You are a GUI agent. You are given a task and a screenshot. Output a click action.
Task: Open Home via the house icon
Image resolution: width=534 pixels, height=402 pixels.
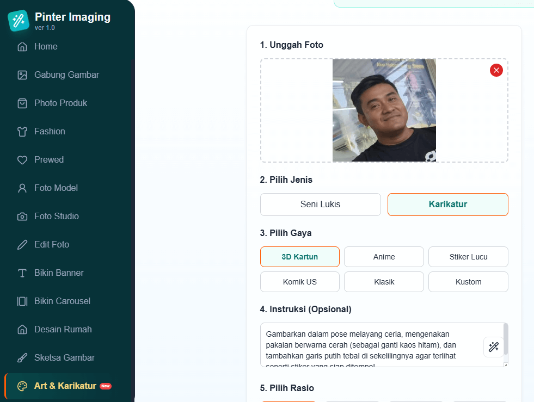(x=22, y=47)
